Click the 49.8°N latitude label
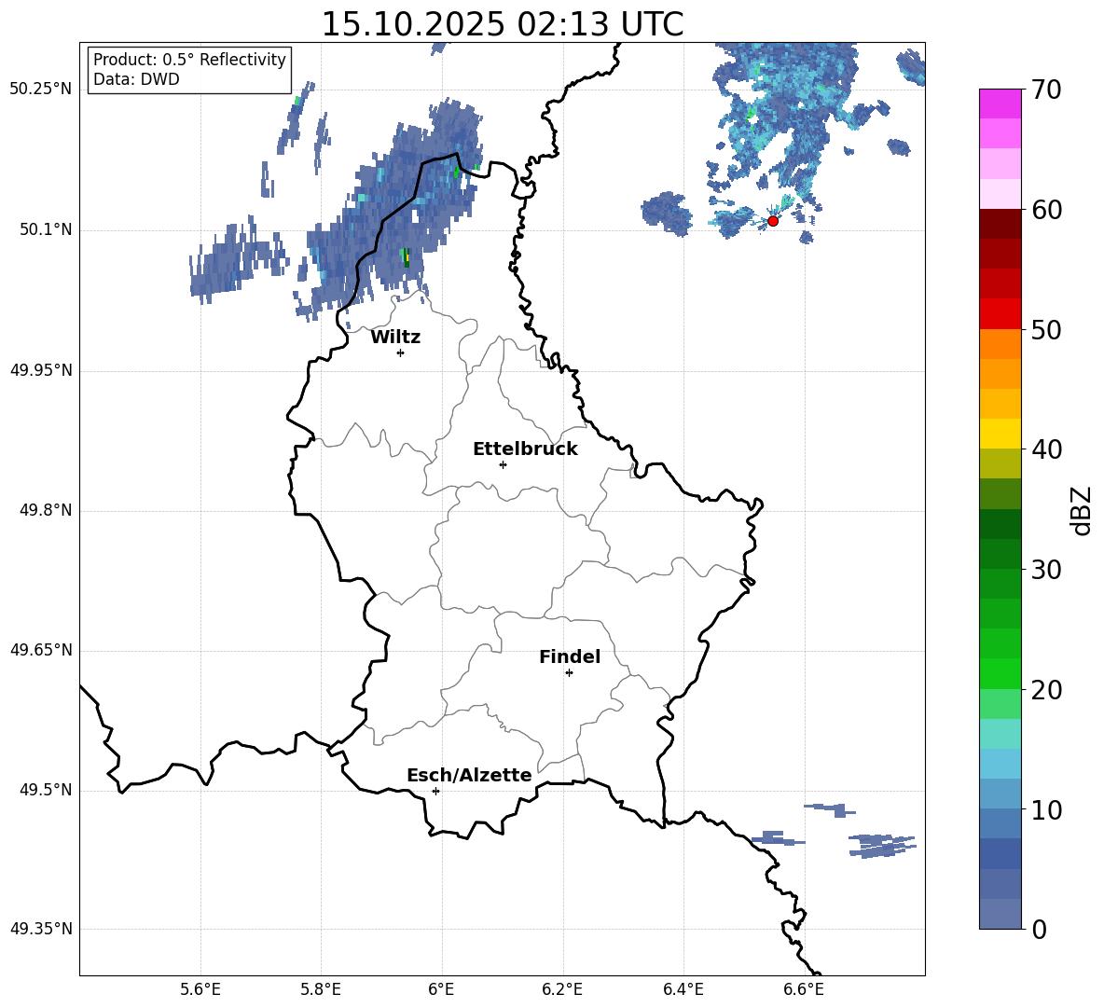1104x1008 pixels. [46, 510]
